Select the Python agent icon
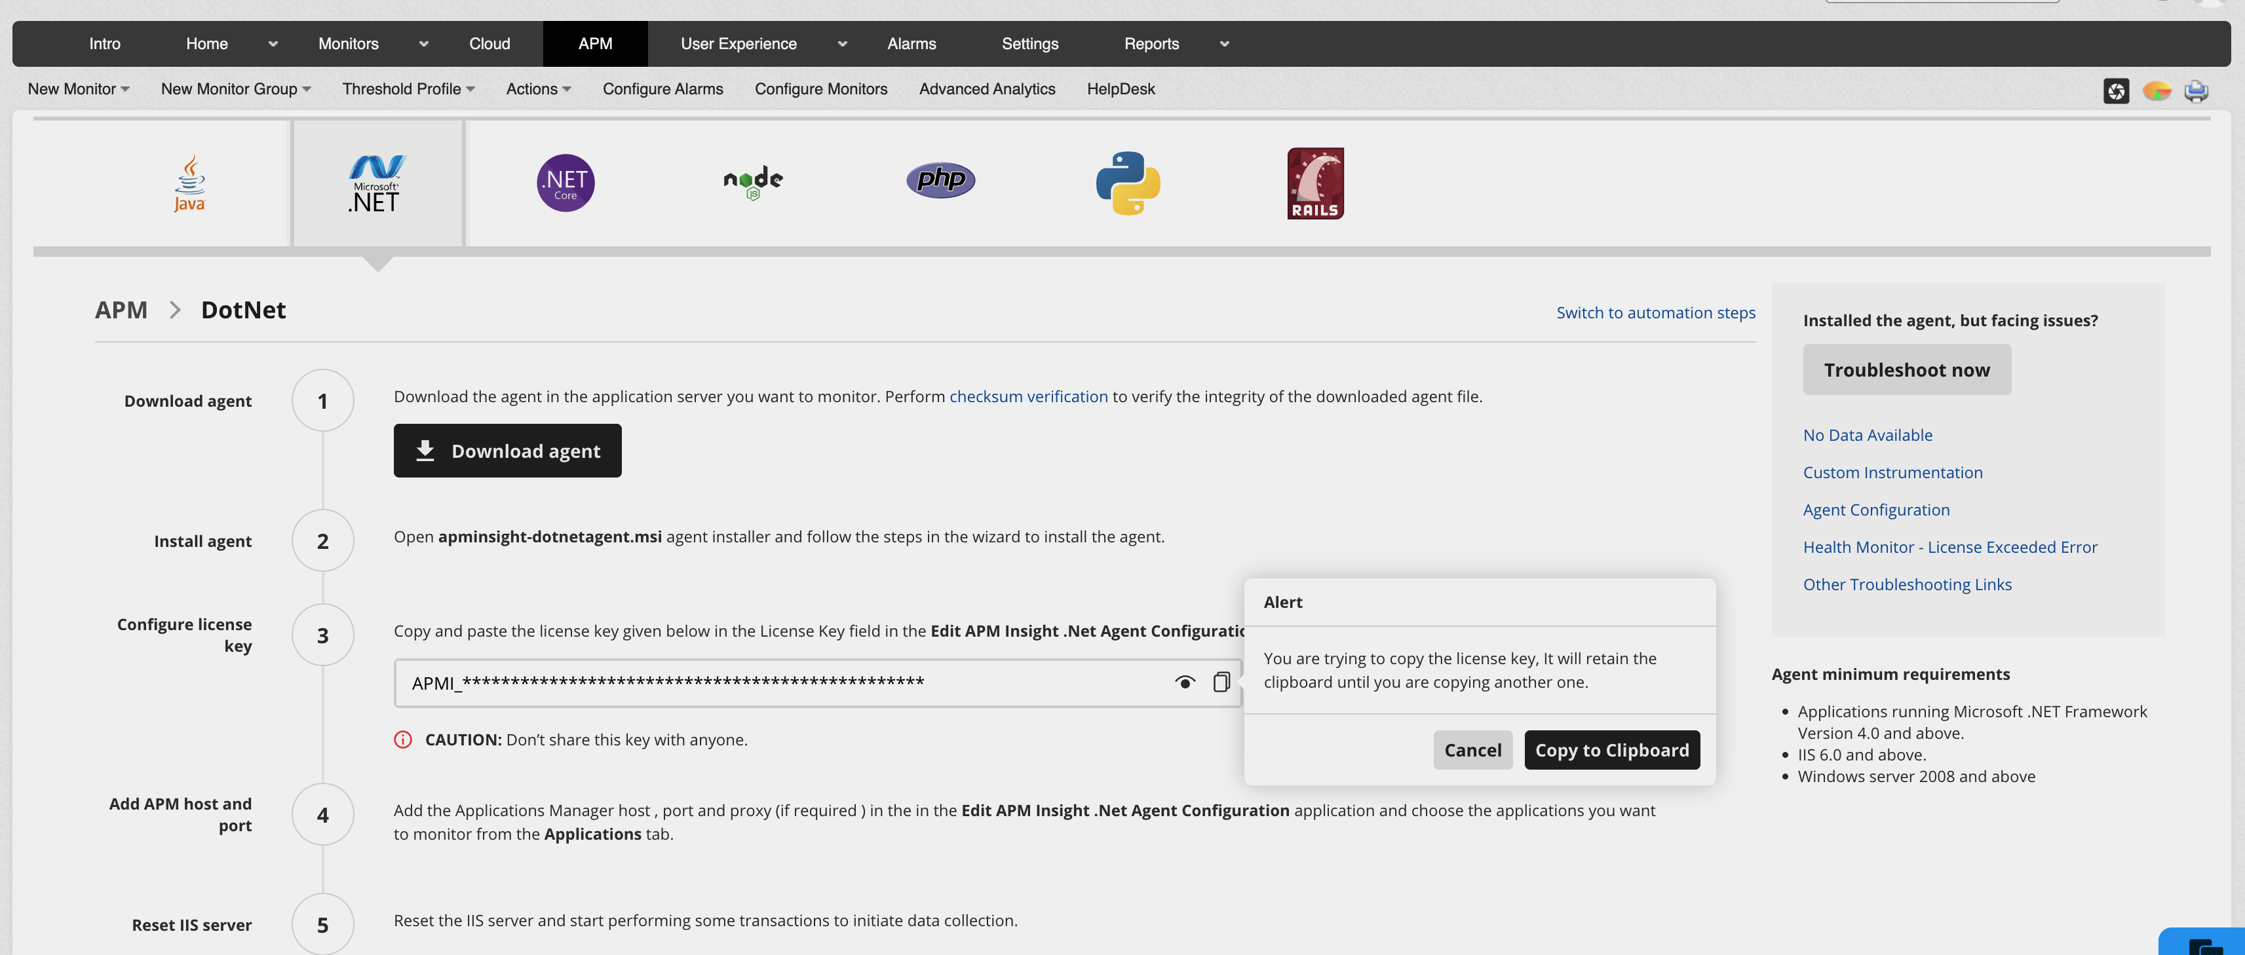2245x955 pixels. click(x=1128, y=183)
